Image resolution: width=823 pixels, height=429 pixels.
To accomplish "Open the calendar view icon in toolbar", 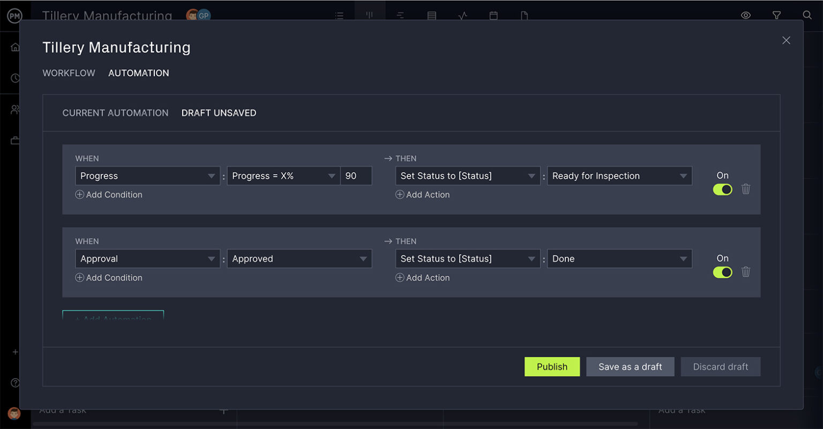I will (493, 16).
